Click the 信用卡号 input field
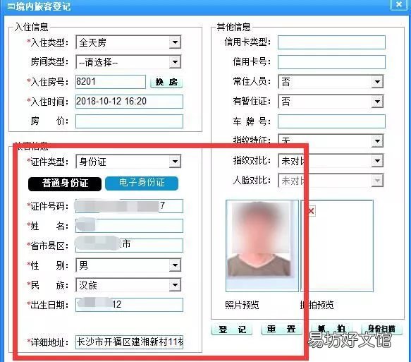Image resolution: width=411 pixels, height=362 pixels. [x=331, y=62]
